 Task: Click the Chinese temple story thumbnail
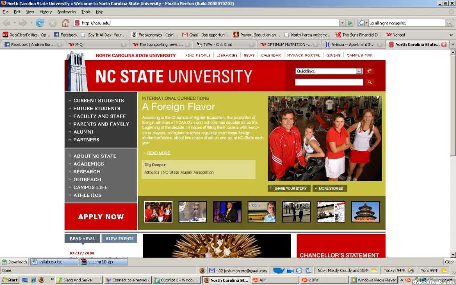(365, 212)
